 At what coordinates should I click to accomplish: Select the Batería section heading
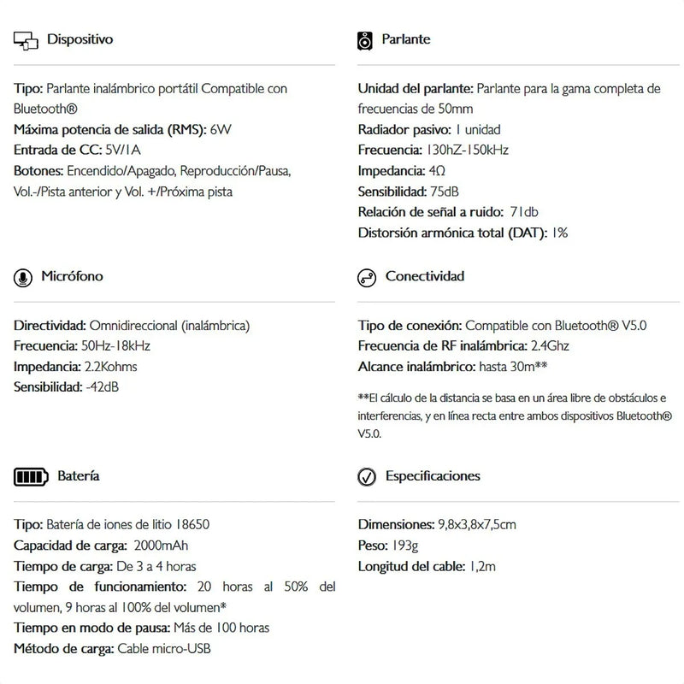click(x=79, y=475)
